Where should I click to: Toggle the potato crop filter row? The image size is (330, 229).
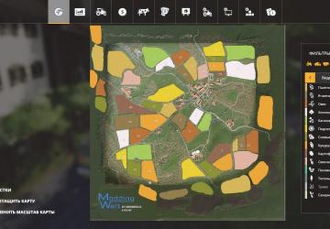[318, 154]
